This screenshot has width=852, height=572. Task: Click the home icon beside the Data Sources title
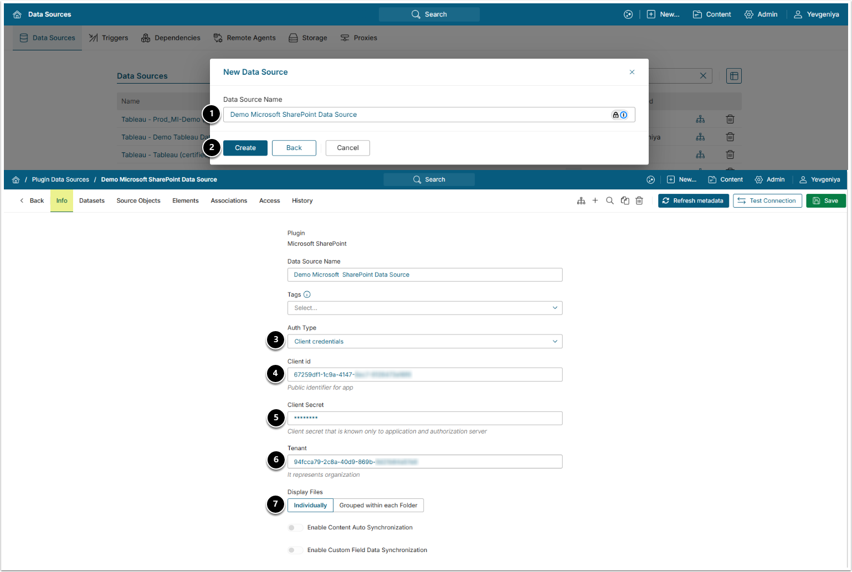(17, 14)
